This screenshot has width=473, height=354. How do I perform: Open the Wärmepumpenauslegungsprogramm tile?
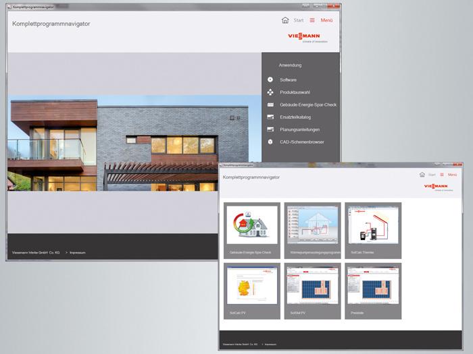coord(312,230)
